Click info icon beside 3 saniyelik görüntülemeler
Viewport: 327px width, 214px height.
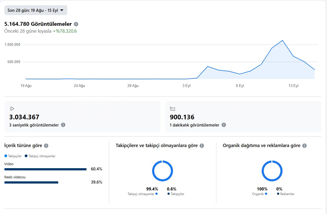(x=63, y=125)
